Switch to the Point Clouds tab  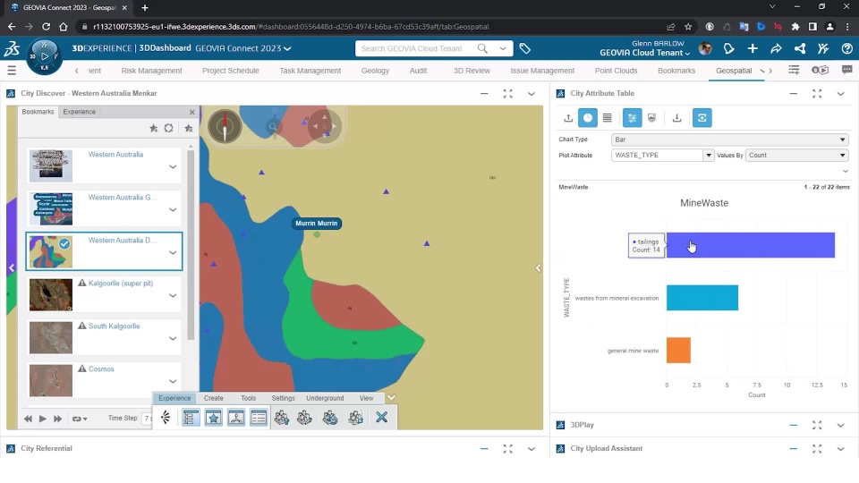616,71
